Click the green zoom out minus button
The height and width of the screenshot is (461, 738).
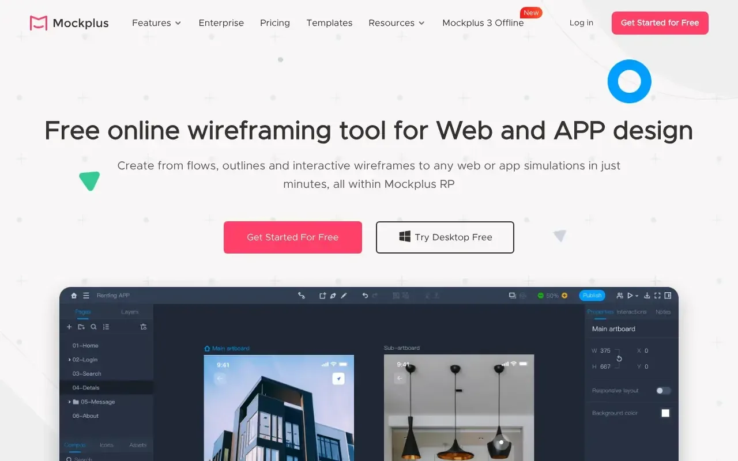point(540,296)
